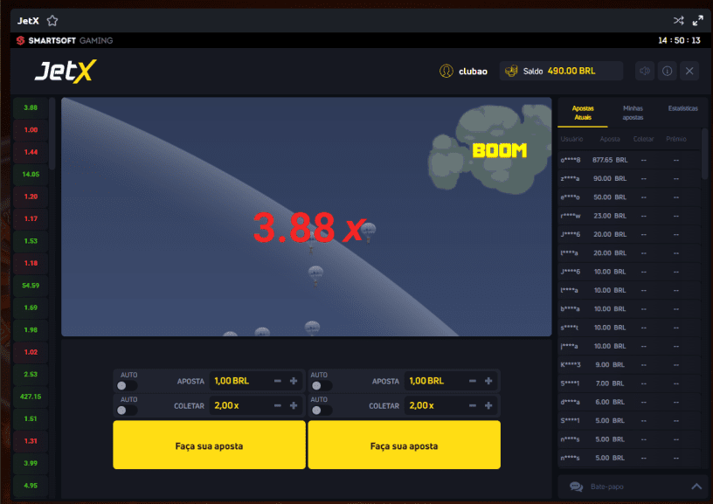Click the Aposta column header
This screenshot has width=713, height=504.
point(610,139)
